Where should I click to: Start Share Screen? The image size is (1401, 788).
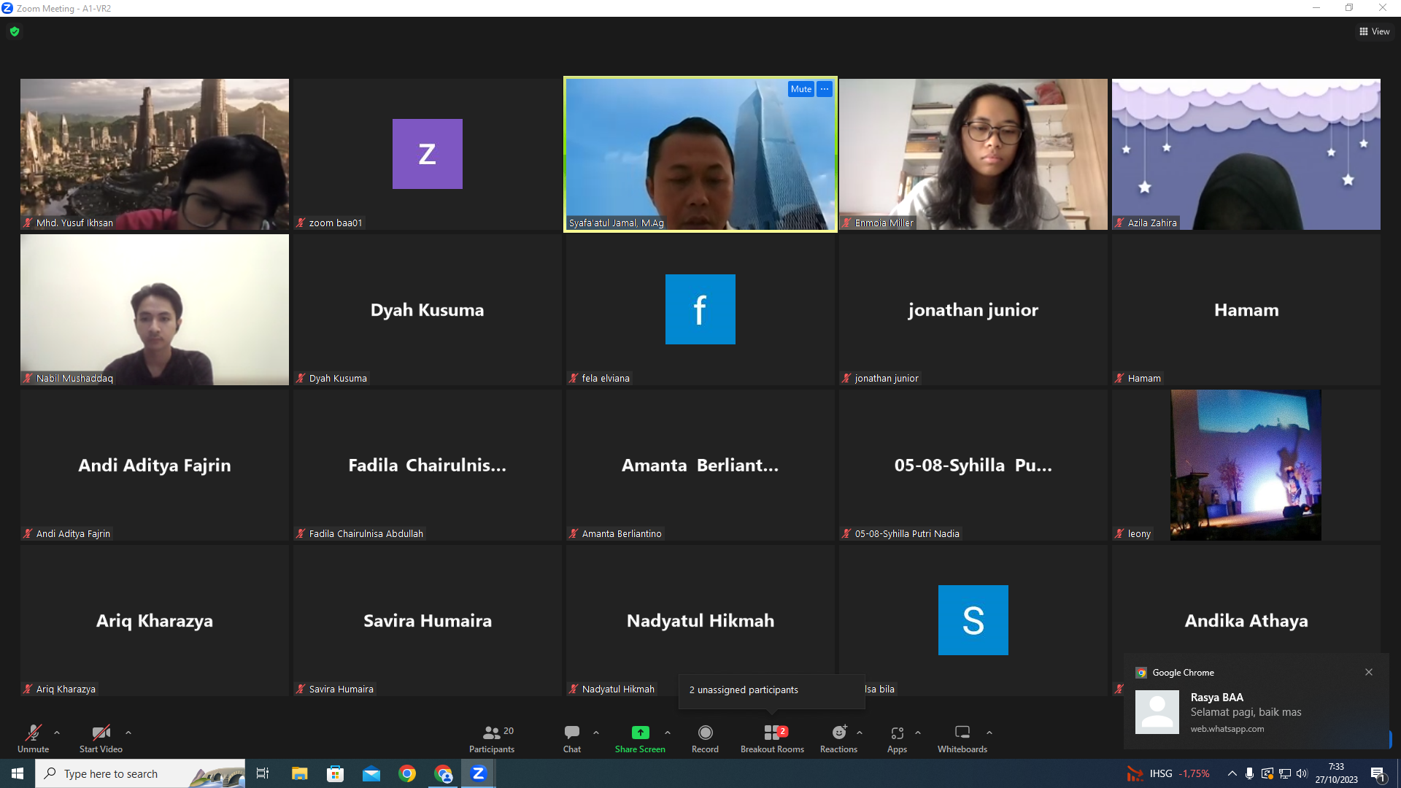click(x=640, y=738)
